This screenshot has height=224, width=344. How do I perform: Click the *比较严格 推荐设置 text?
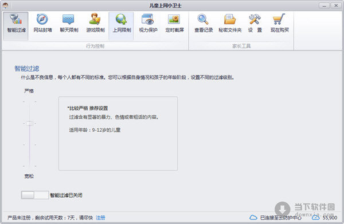[x=88, y=108]
